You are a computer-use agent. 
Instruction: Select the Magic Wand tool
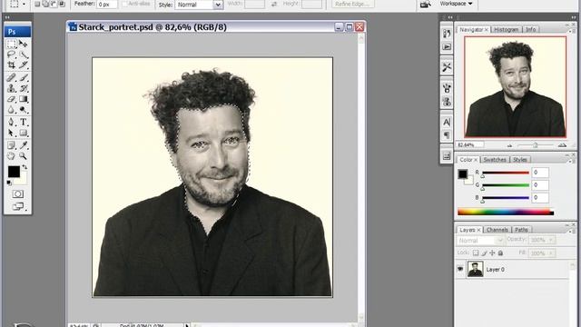[x=24, y=54]
